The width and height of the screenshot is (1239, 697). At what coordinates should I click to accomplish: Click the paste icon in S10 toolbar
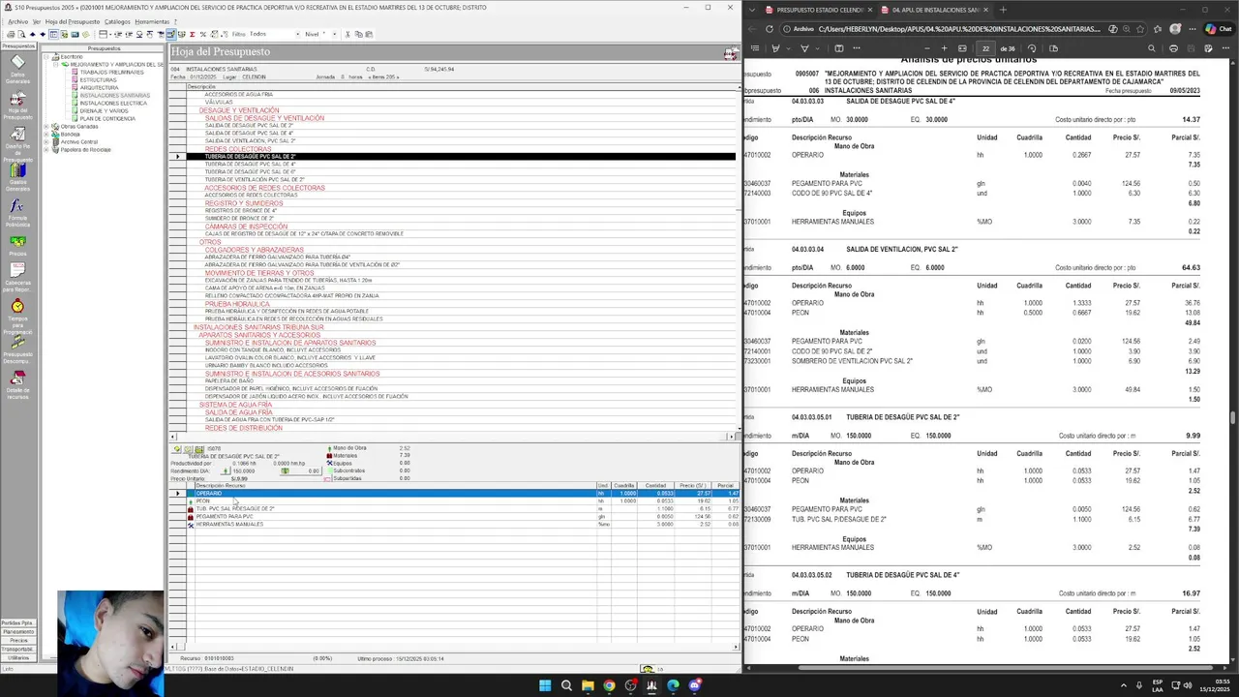tap(368, 34)
